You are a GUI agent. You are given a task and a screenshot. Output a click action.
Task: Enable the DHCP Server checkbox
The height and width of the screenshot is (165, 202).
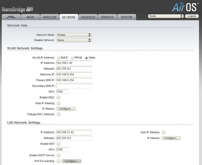tap(58, 155)
